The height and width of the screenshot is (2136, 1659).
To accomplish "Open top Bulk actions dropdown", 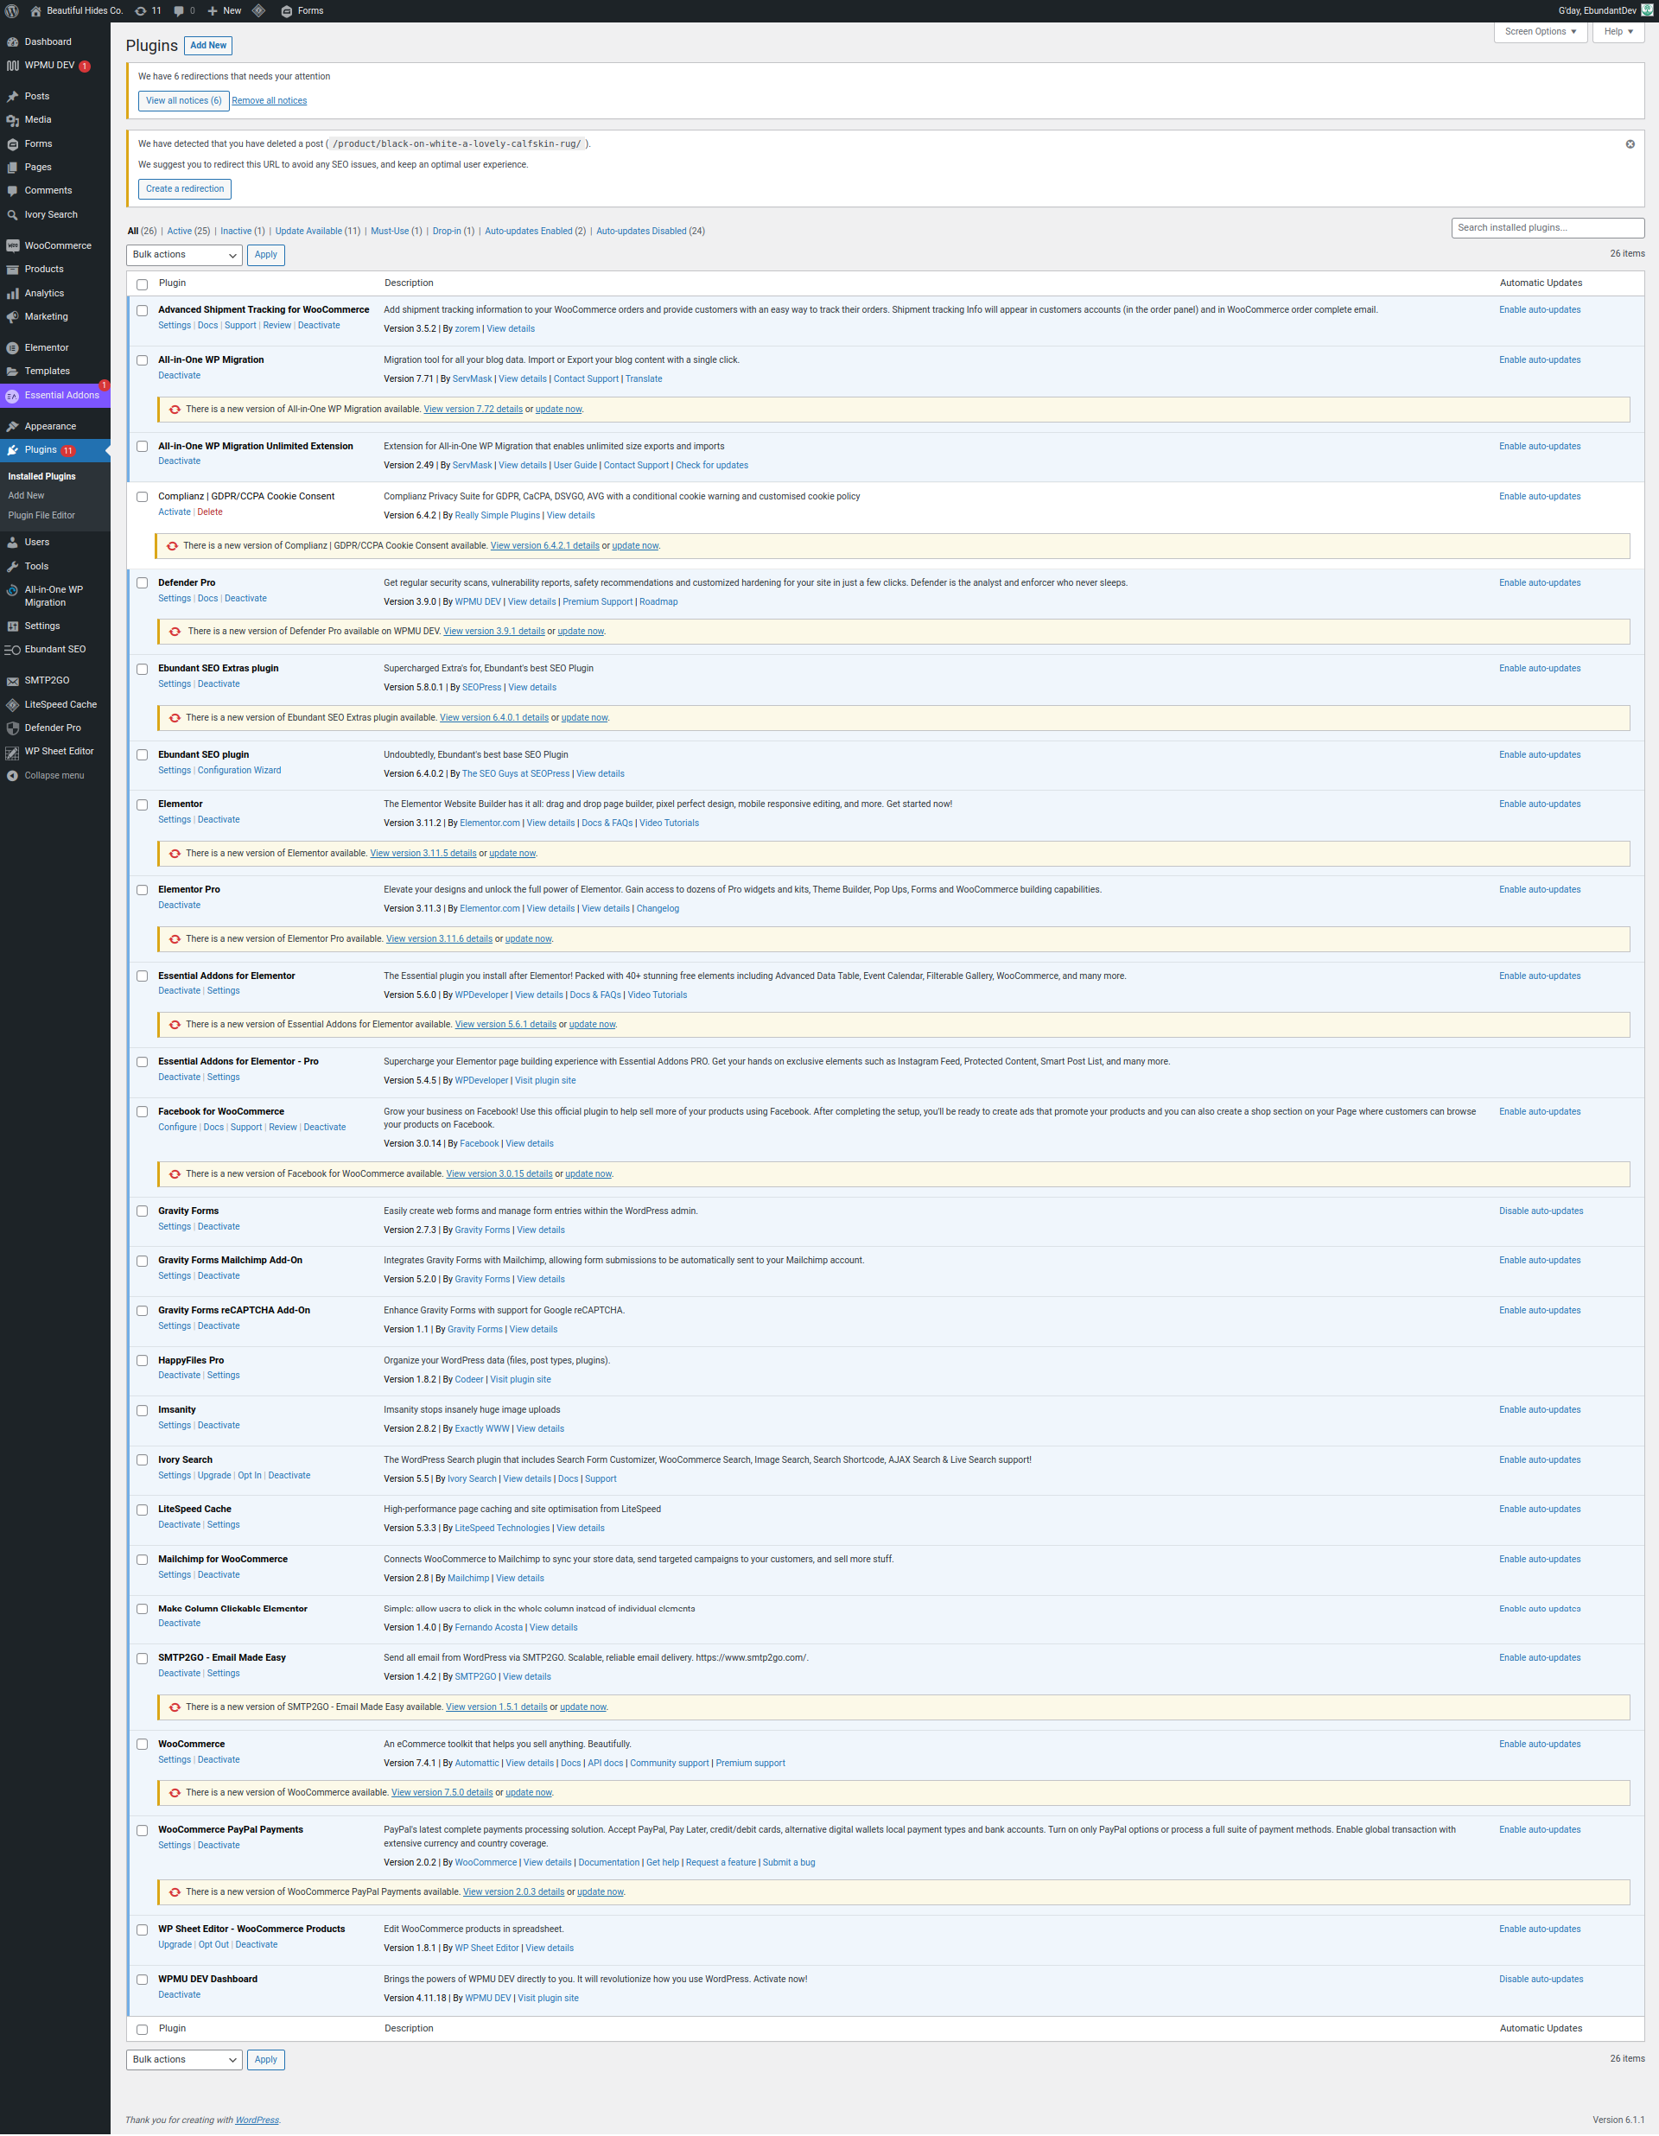I will (x=184, y=255).
